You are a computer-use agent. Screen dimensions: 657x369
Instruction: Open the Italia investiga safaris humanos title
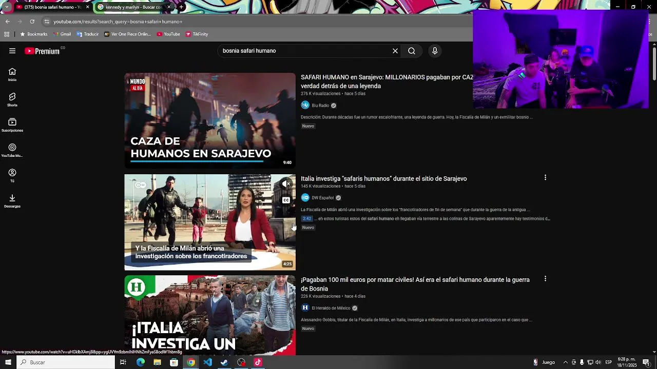click(384, 179)
